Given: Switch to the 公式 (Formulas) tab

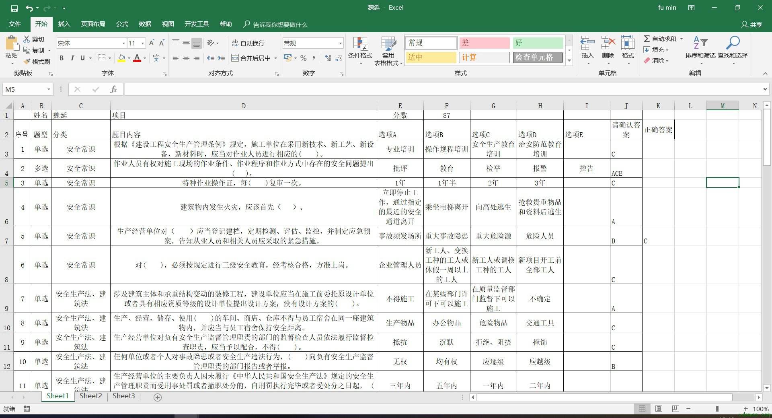Looking at the screenshot, I should (x=122, y=24).
